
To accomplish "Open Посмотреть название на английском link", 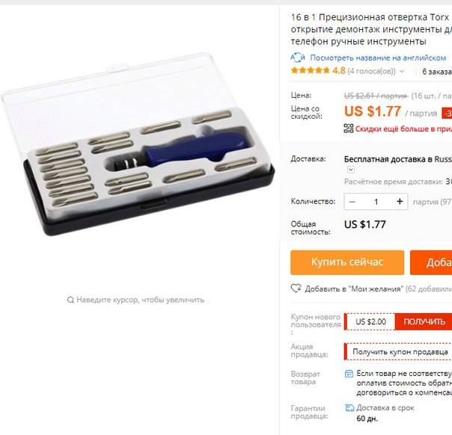I will (378, 58).
